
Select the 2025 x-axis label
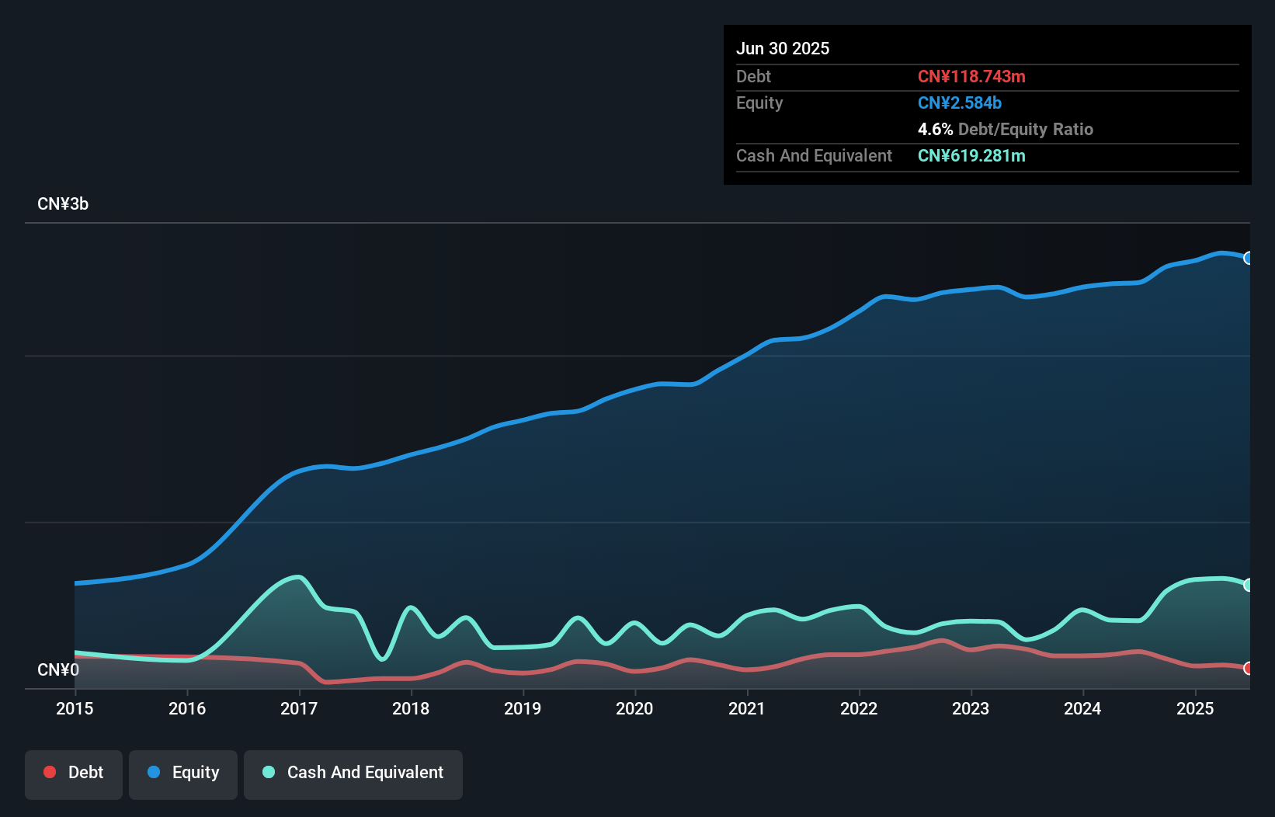pyautogui.click(x=1194, y=708)
